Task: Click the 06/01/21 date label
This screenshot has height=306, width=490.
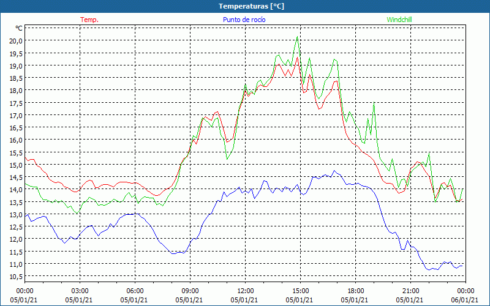Action: click(464, 300)
